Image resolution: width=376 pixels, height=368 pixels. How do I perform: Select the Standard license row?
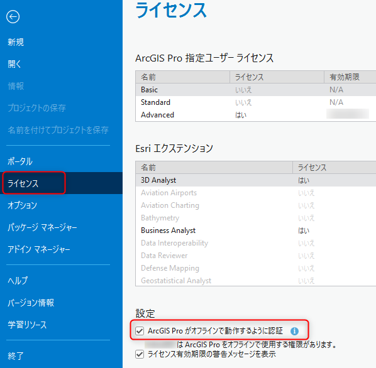click(256, 102)
